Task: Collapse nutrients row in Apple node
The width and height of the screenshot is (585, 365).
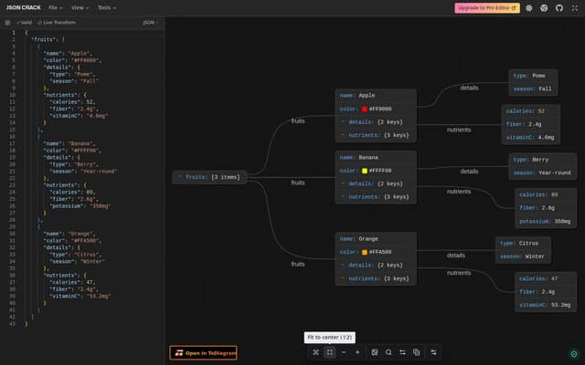Action: point(343,135)
